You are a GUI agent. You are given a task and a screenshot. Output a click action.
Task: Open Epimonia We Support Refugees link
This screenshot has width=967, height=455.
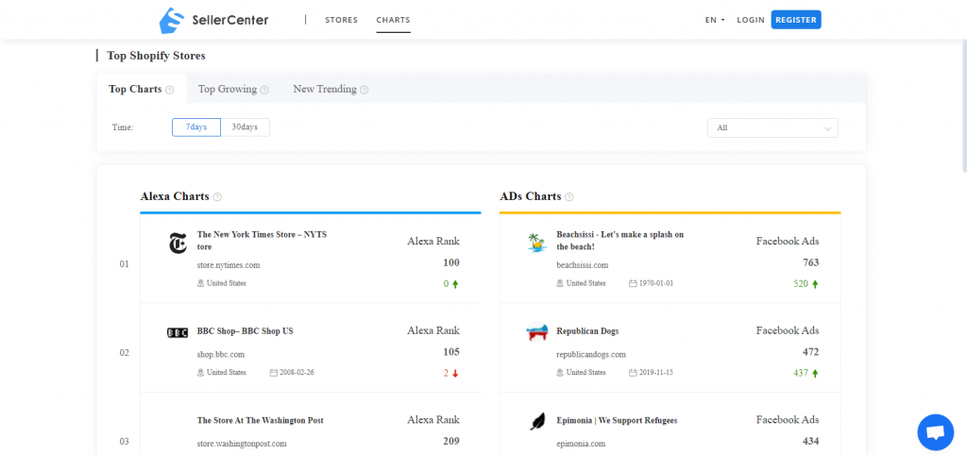[x=617, y=420]
